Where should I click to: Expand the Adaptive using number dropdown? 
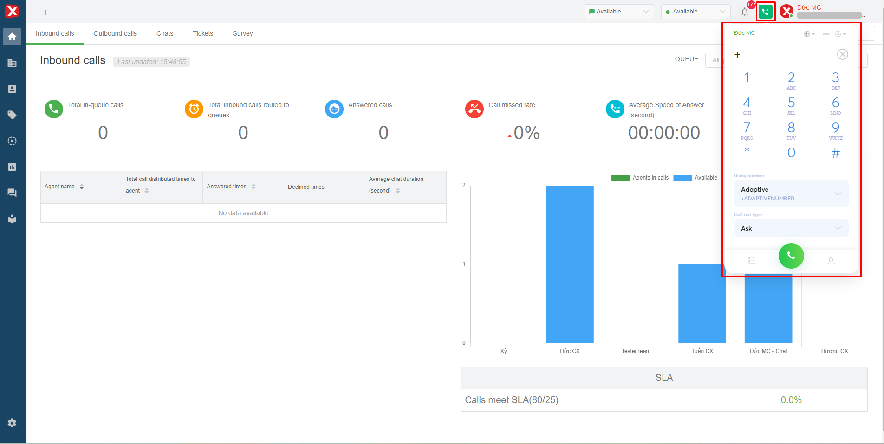tap(791, 193)
